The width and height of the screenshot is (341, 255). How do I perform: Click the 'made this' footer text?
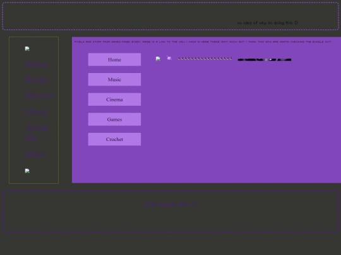(170, 204)
